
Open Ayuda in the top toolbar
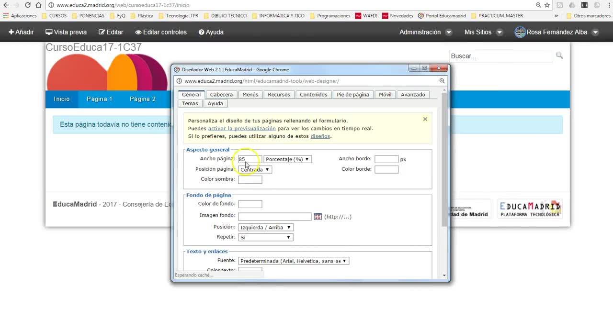pyautogui.click(x=211, y=32)
